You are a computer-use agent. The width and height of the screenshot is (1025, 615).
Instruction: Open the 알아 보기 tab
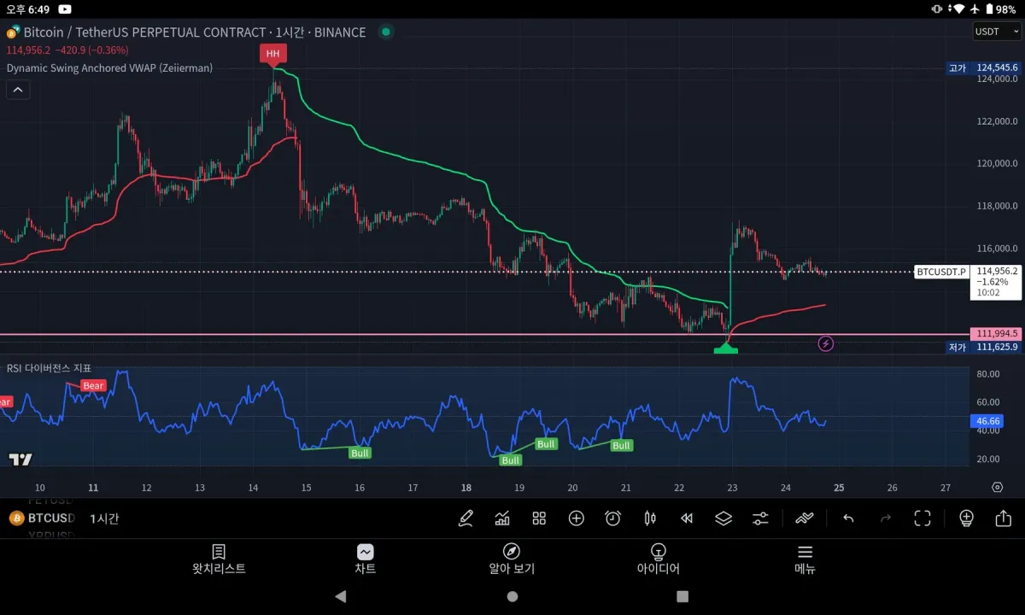click(512, 559)
